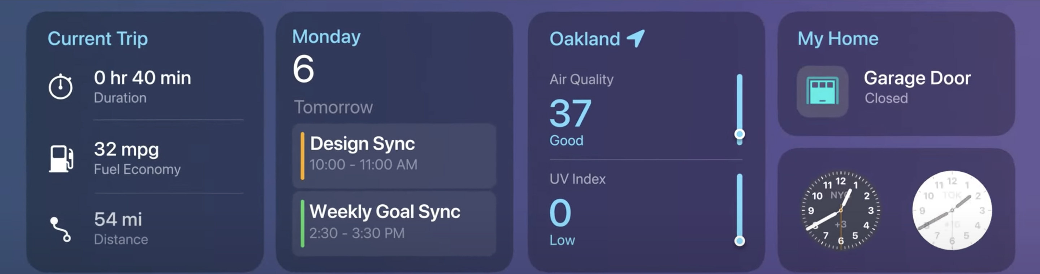Toggle the Garage Door icon

coord(822,92)
